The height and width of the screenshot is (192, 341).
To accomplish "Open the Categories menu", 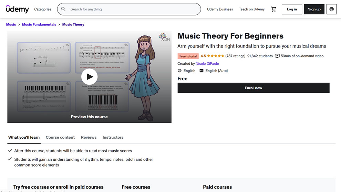I will 43,9.
